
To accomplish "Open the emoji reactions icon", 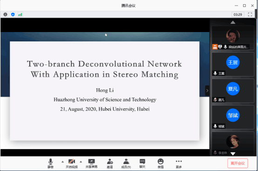I will coord(161,164).
